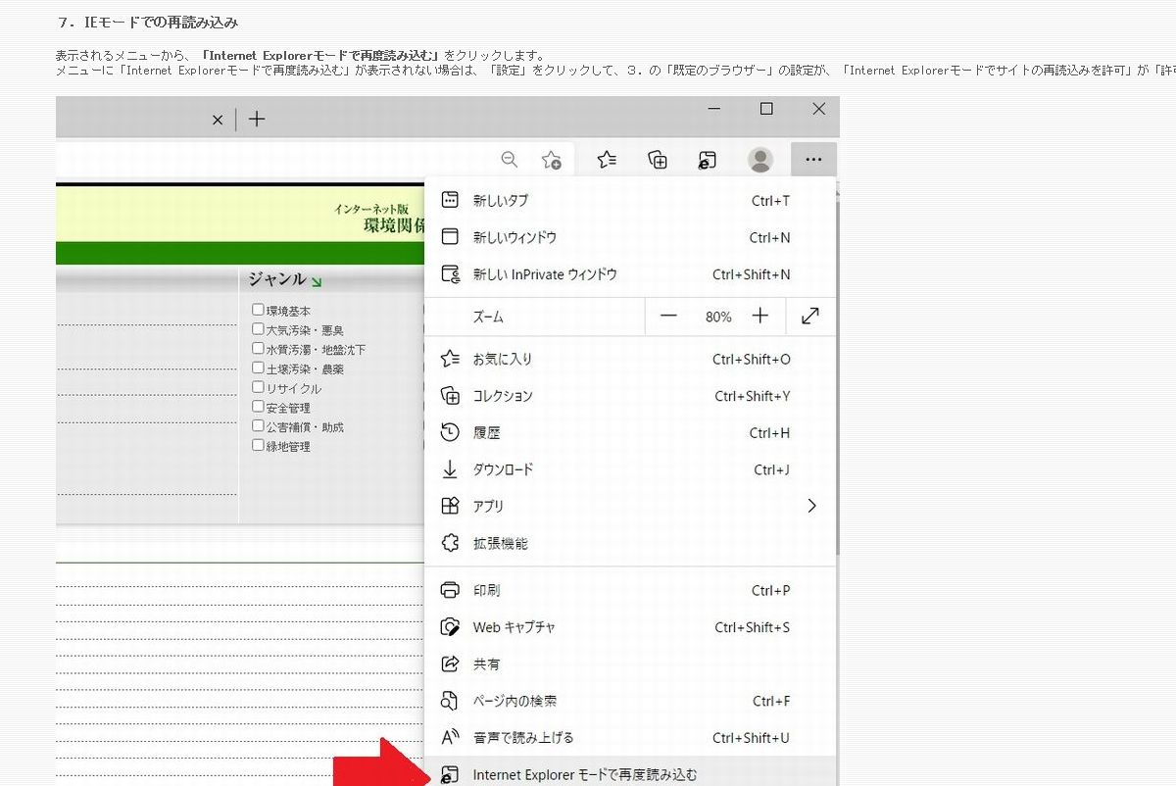
Task: Select 新しいタブ menu item
Action: 630,200
